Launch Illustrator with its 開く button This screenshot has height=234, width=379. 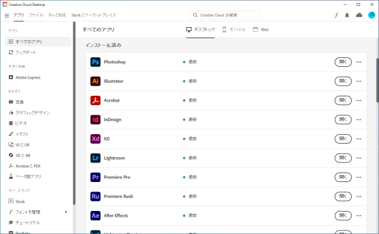pos(343,81)
